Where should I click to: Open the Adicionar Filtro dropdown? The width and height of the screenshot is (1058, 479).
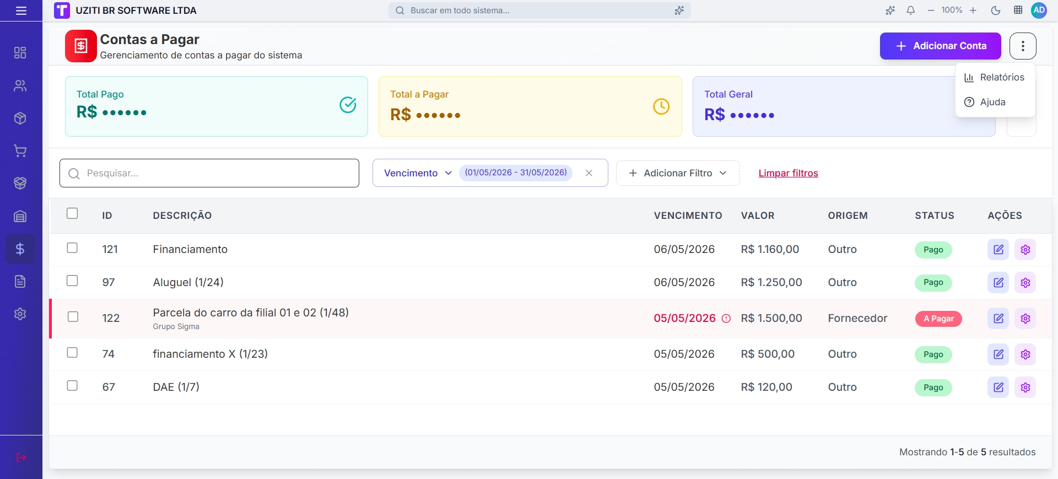pyautogui.click(x=678, y=173)
